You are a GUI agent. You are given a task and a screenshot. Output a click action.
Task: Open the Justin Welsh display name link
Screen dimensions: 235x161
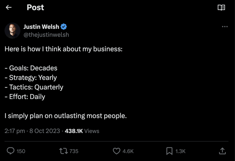(41, 27)
